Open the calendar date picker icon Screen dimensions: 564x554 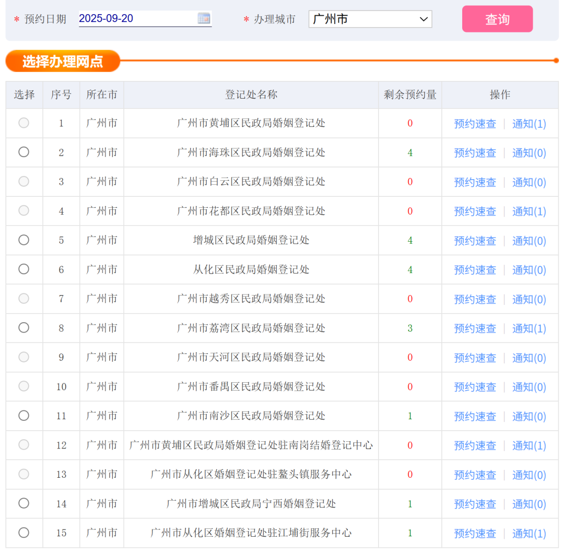204,18
